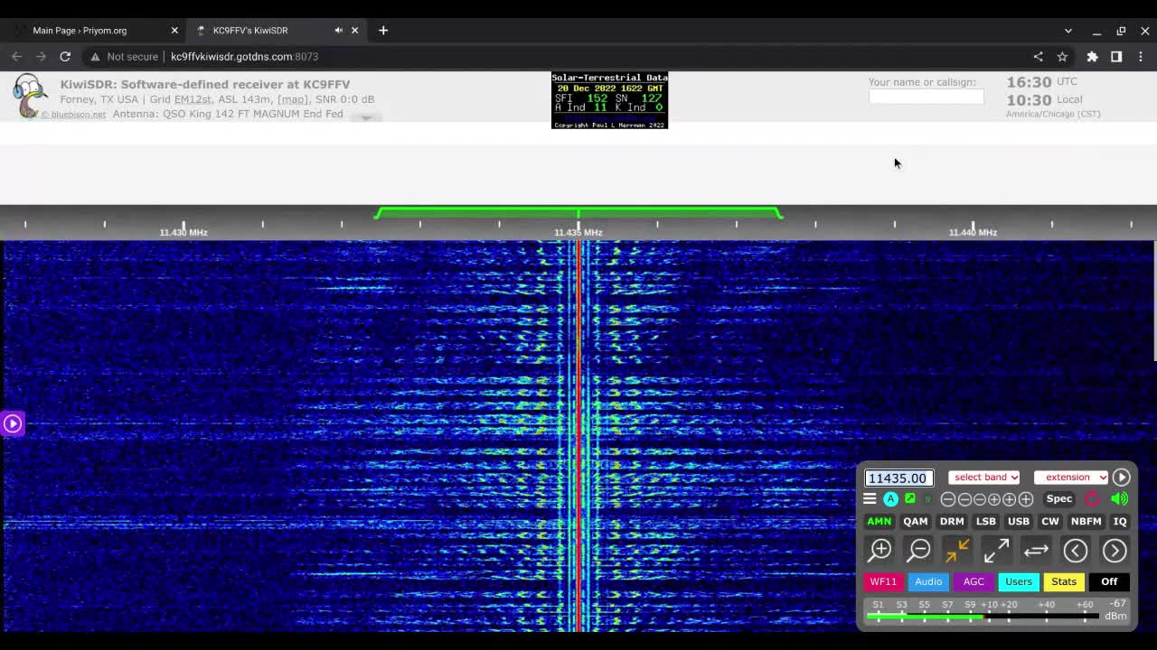This screenshot has width=1157, height=650.
Task: Click the Solar-Terrestrial Data image
Action: click(x=609, y=100)
